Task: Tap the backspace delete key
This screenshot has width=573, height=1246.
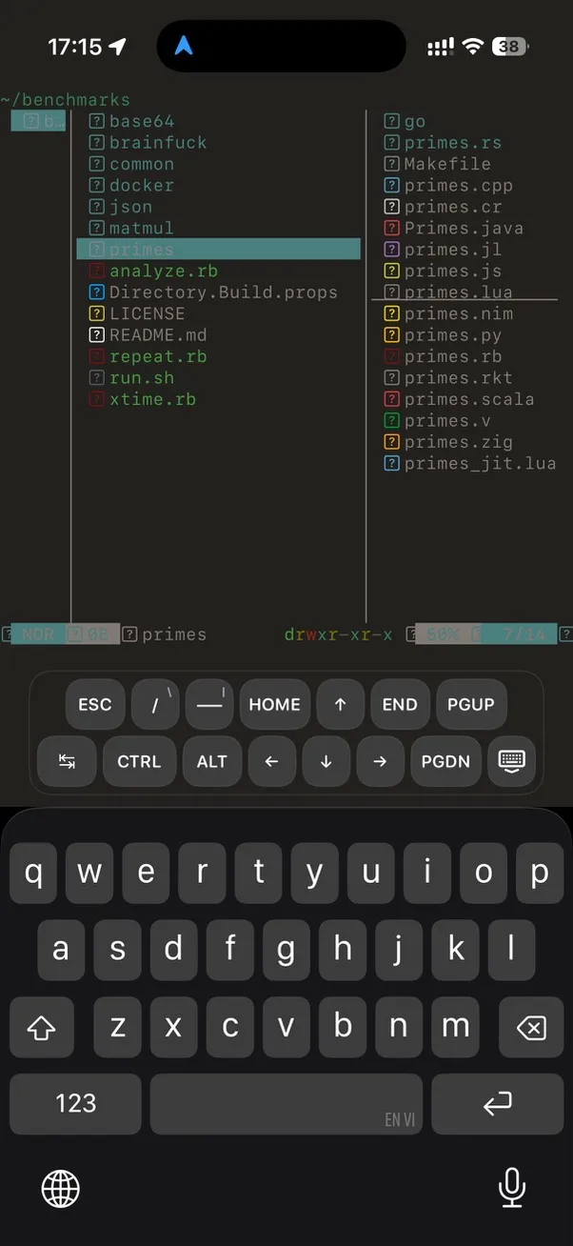Action: click(x=530, y=1027)
